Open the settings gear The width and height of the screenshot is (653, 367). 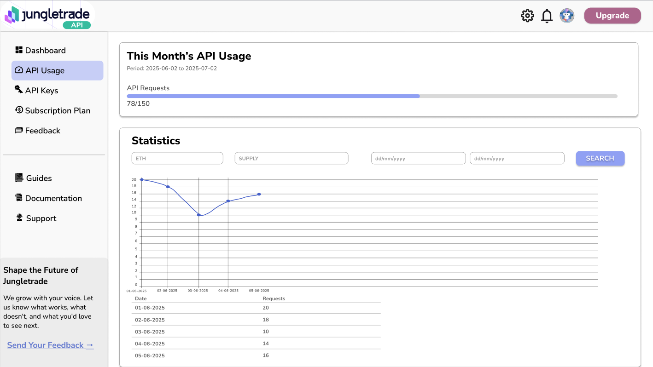point(527,15)
